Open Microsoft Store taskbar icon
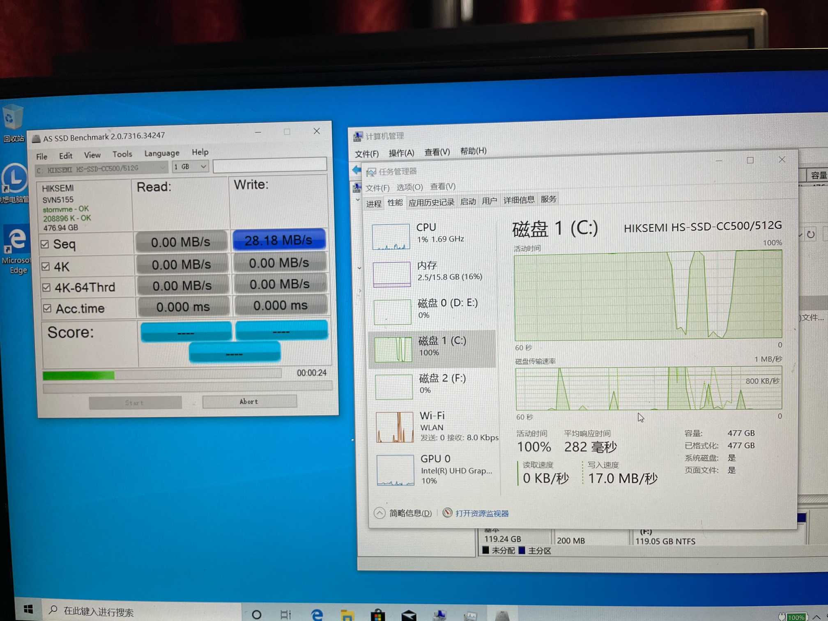 coord(377,615)
